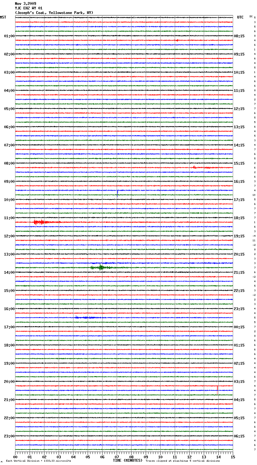Click the "10" minute tick label on the time axis
This screenshot has height=465, width=257.
[160, 457]
